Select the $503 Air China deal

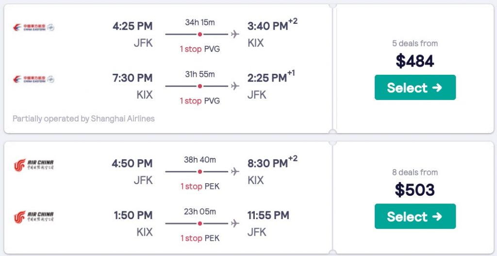click(x=415, y=216)
